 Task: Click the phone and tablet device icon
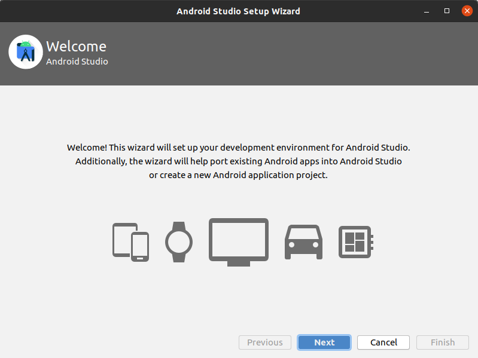[x=131, y=242]
